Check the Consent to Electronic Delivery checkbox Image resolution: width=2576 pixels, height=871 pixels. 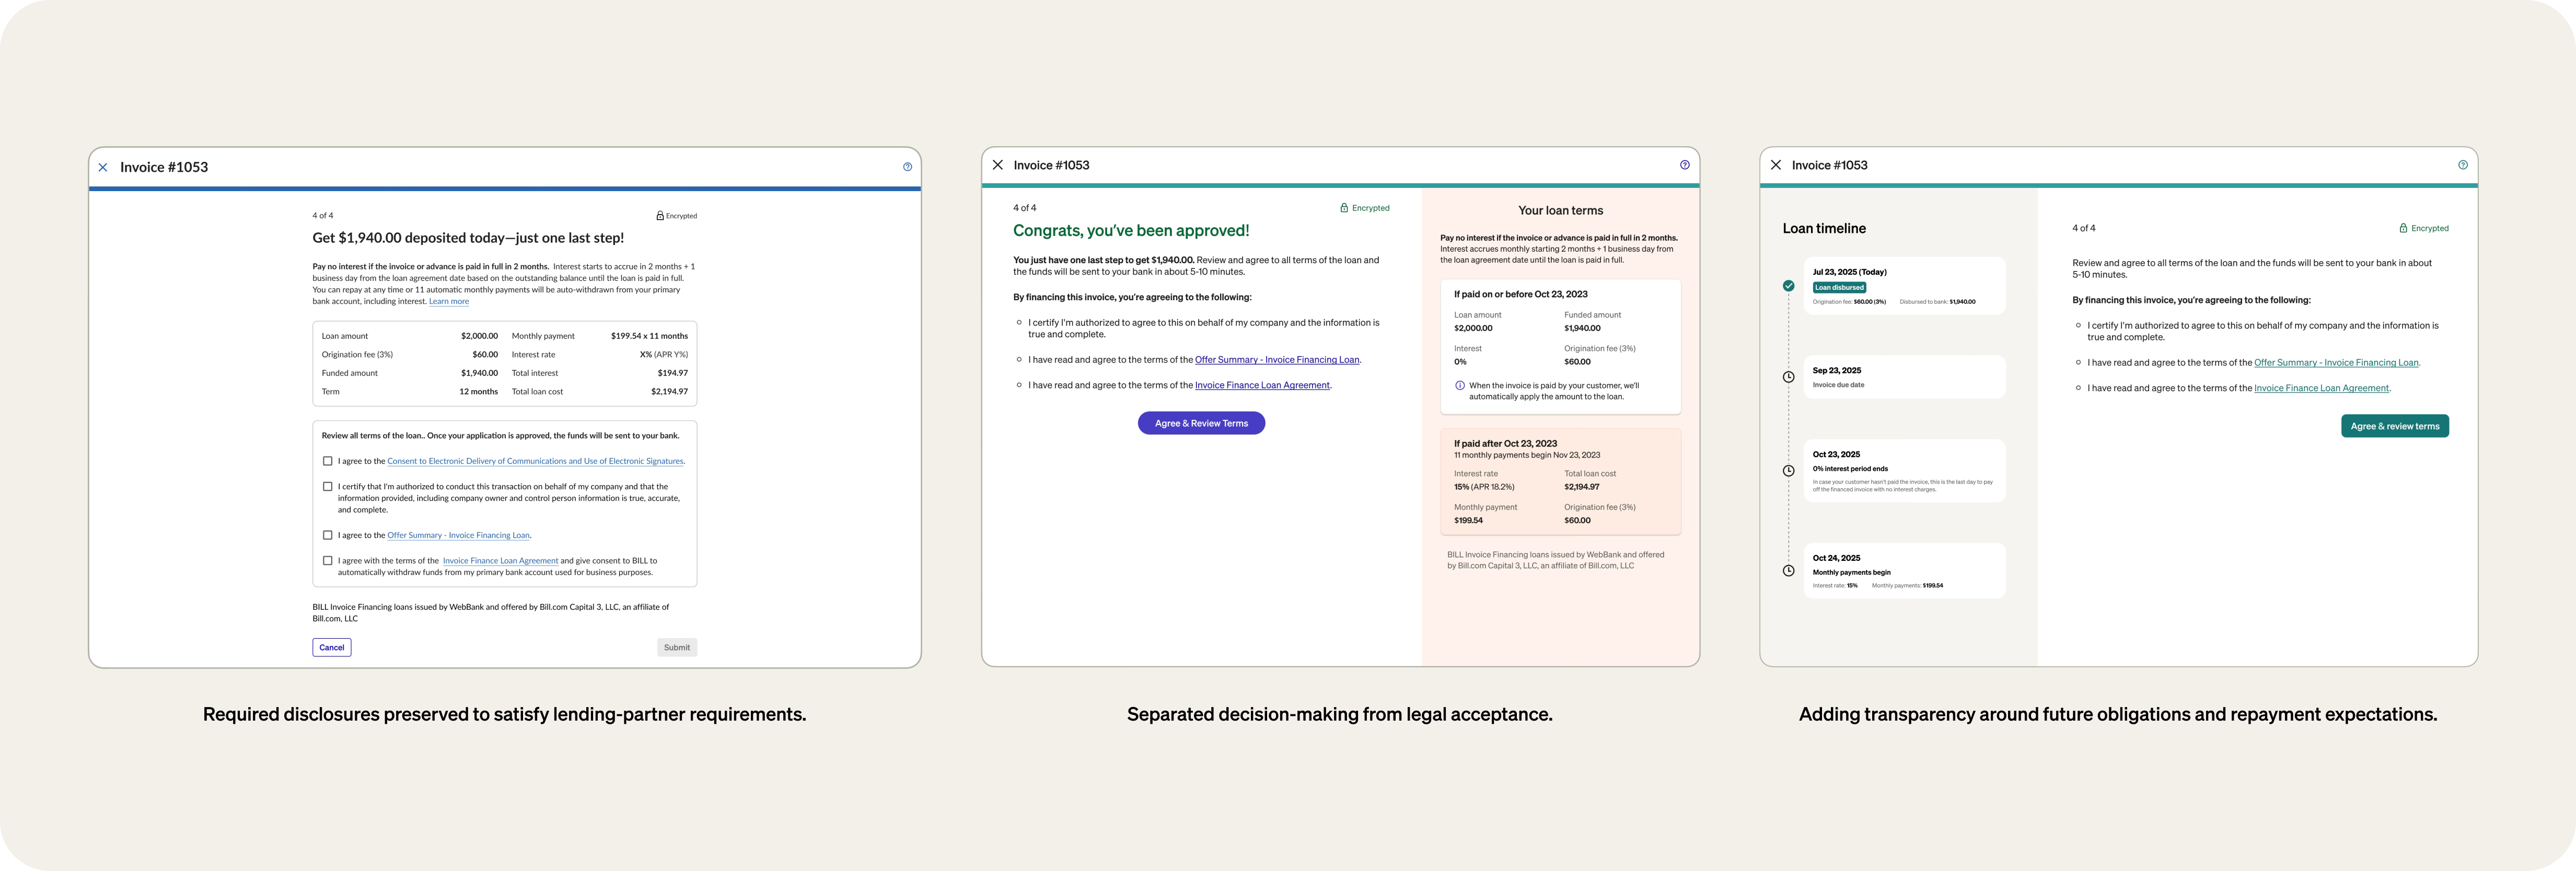pos(327,462)
